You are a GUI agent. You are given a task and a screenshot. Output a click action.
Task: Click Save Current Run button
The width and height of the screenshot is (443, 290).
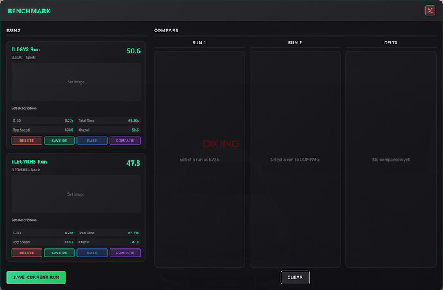click(37, 277)
